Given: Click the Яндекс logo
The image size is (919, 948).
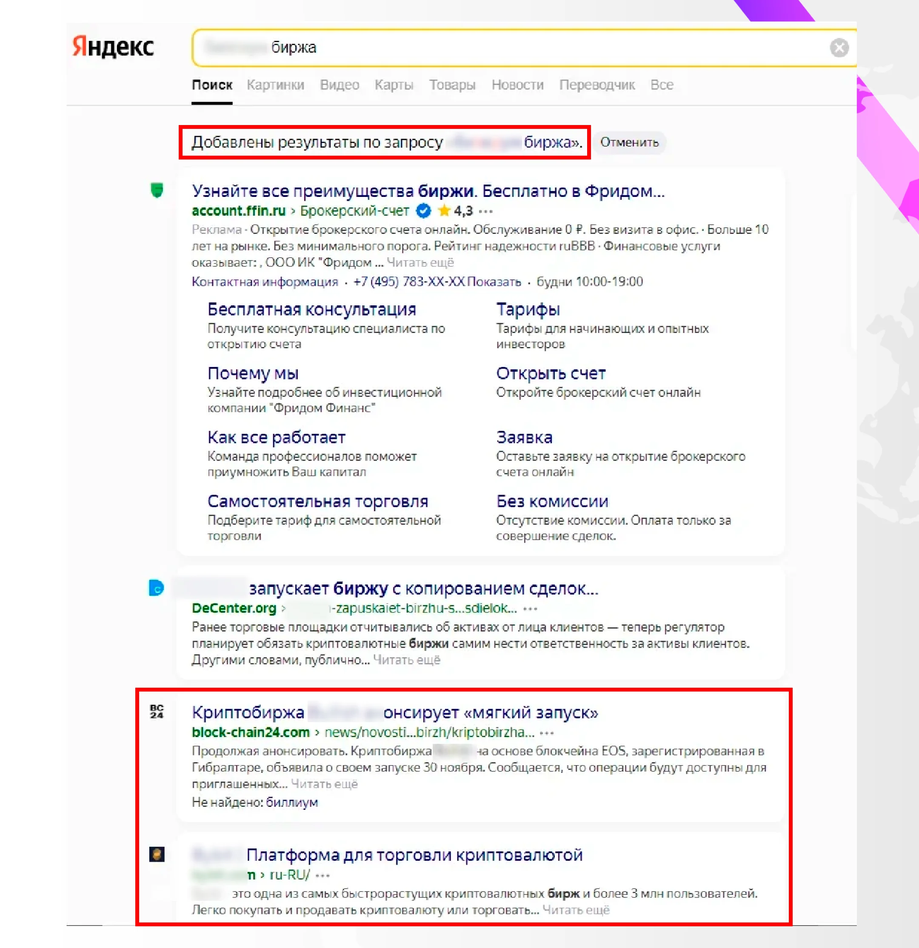Looking at the screenshot, I should point(113,47).
